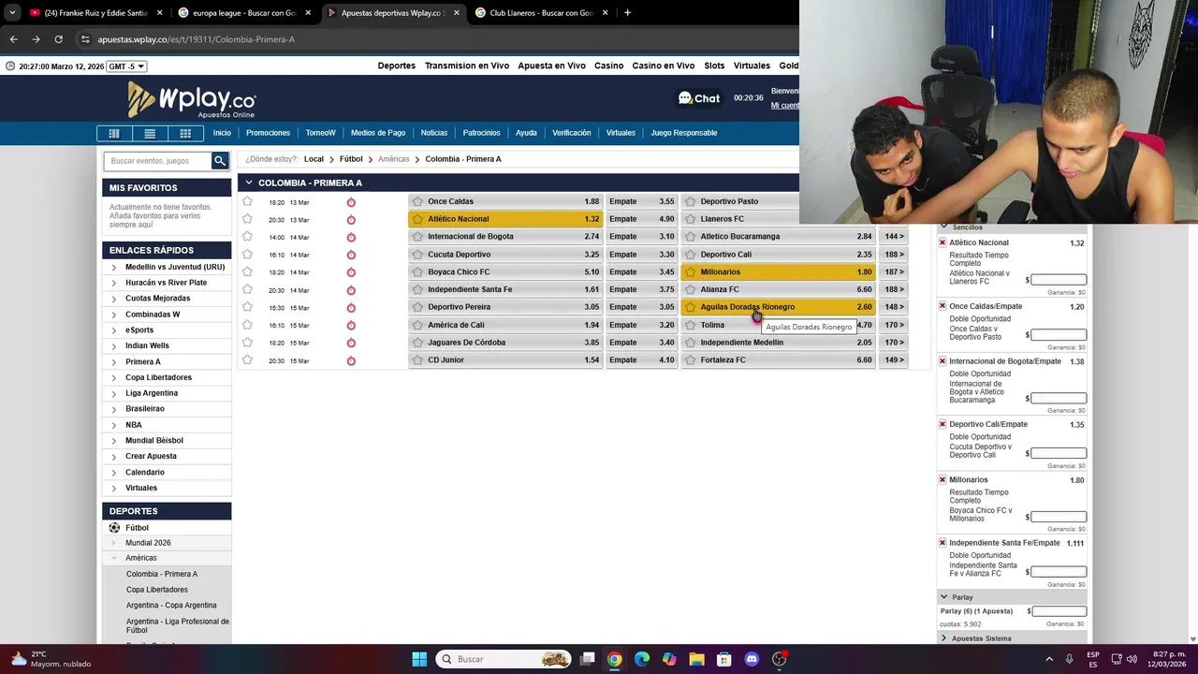The image size is (1198, 674).
Task: Open the Casino menu item
Action: pos(608,66)
